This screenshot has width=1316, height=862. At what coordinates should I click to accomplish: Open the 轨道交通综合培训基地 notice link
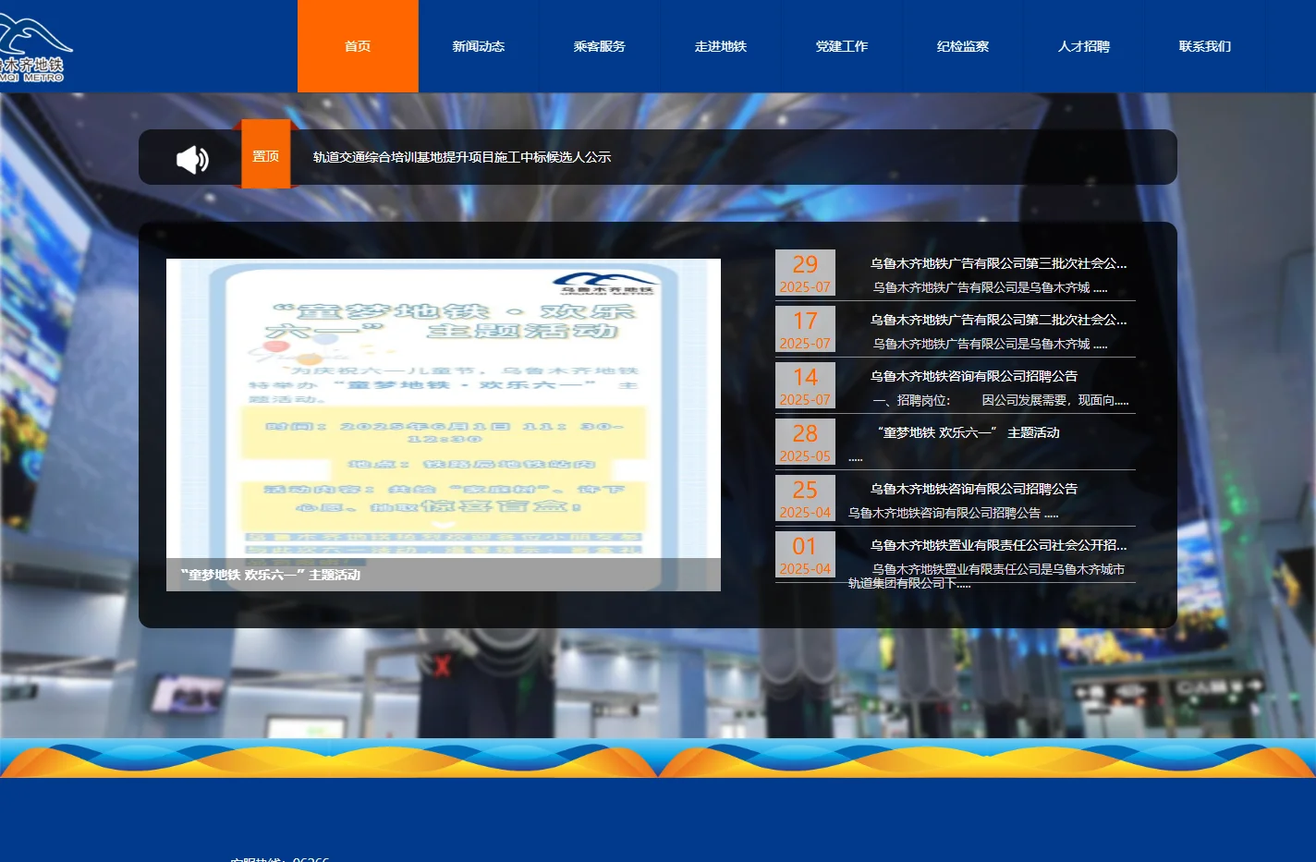click(x=462, y=157)
